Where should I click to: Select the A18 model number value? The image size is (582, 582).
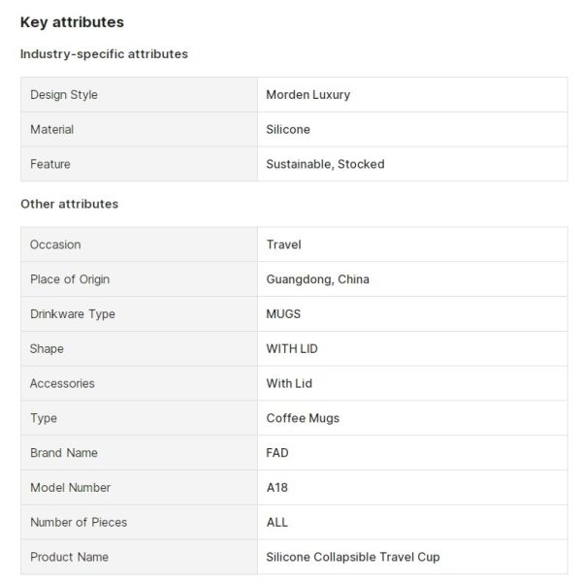point(276,488)
